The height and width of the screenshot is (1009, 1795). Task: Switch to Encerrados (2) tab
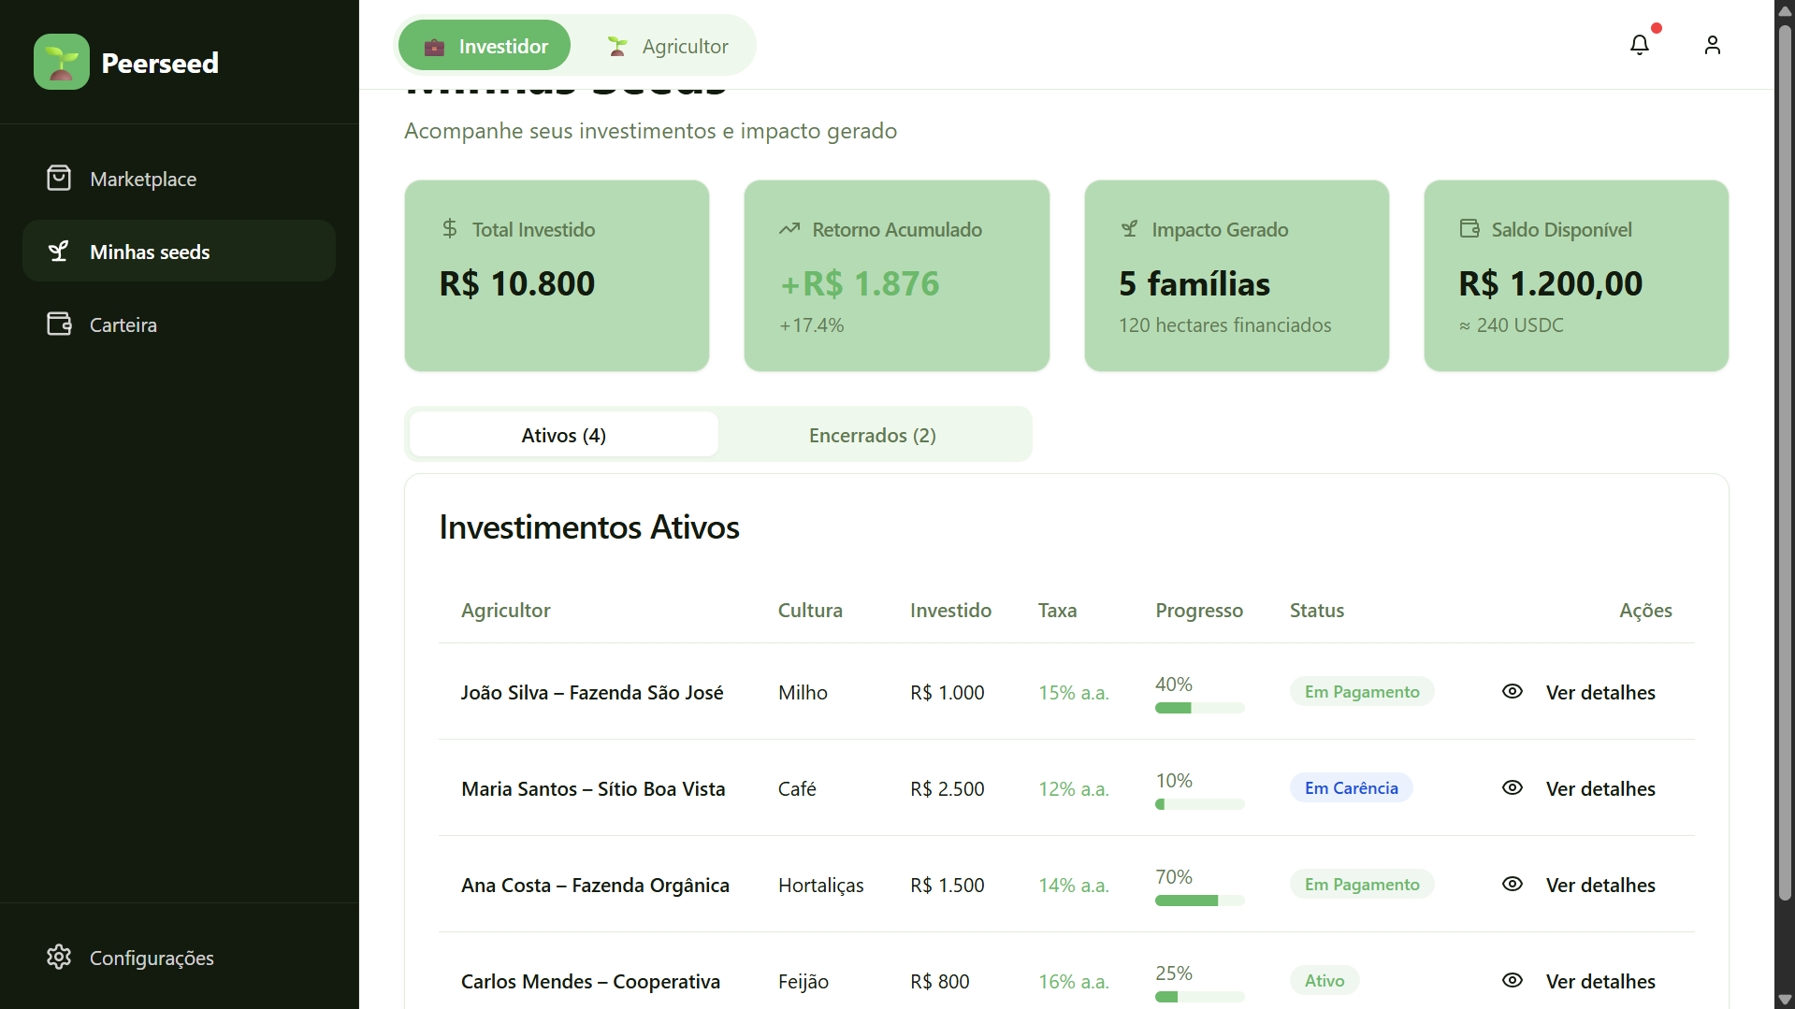tap(872, 435)
